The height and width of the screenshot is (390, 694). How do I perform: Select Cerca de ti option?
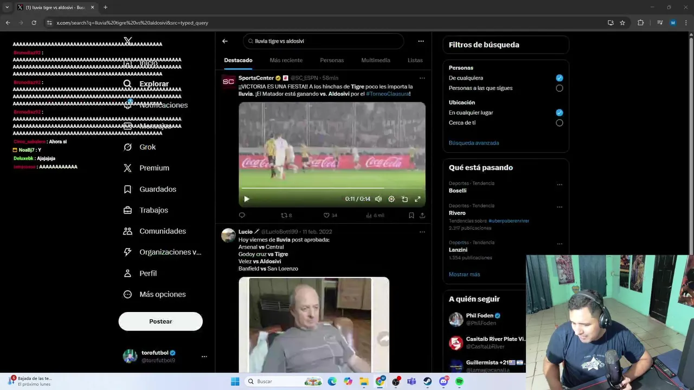pos(560,123)
